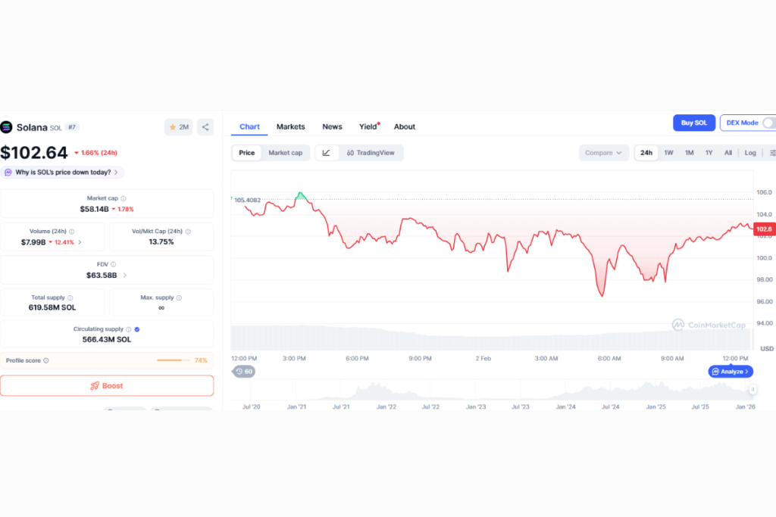Image resolution: width=776 pixels, height=517 pixels.
Task: Click the Buy SOL button
Action: point(694,123)
